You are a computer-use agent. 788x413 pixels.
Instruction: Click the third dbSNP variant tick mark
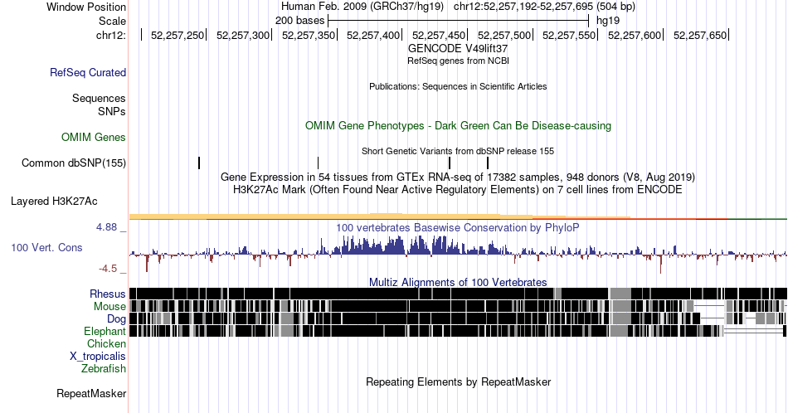450,163
